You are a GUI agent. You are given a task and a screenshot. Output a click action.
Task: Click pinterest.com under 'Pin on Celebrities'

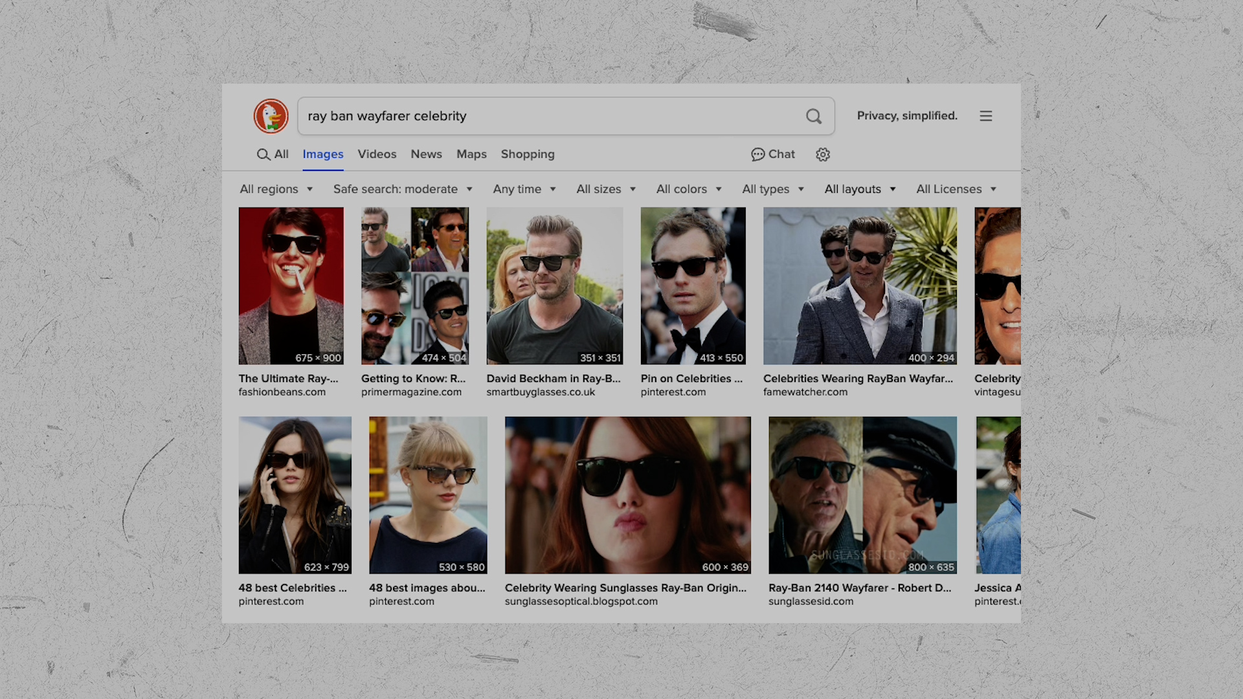(673, 392)
